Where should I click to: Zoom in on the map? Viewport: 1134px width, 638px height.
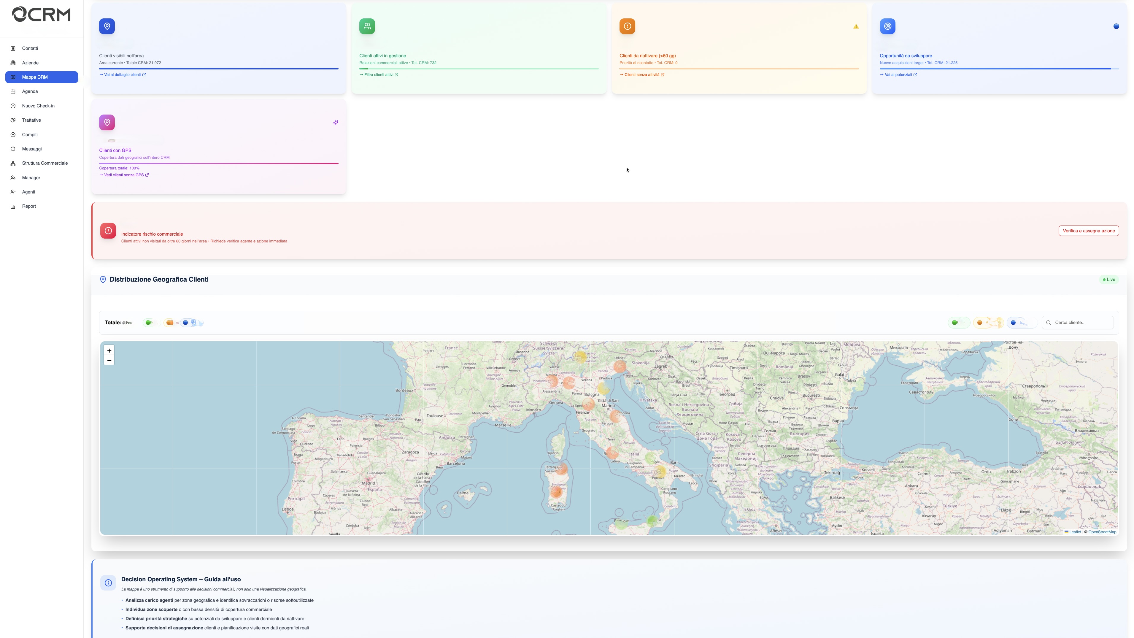tap(109, 350)
